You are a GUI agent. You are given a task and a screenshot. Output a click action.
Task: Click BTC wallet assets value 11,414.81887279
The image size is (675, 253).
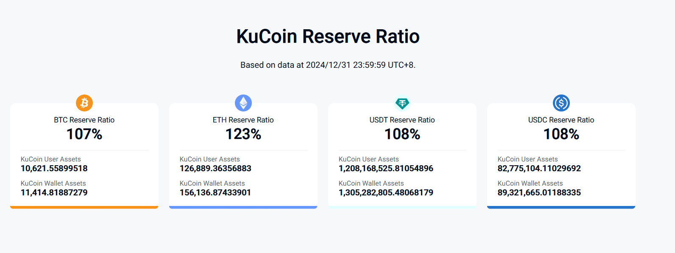click(54, 192)
